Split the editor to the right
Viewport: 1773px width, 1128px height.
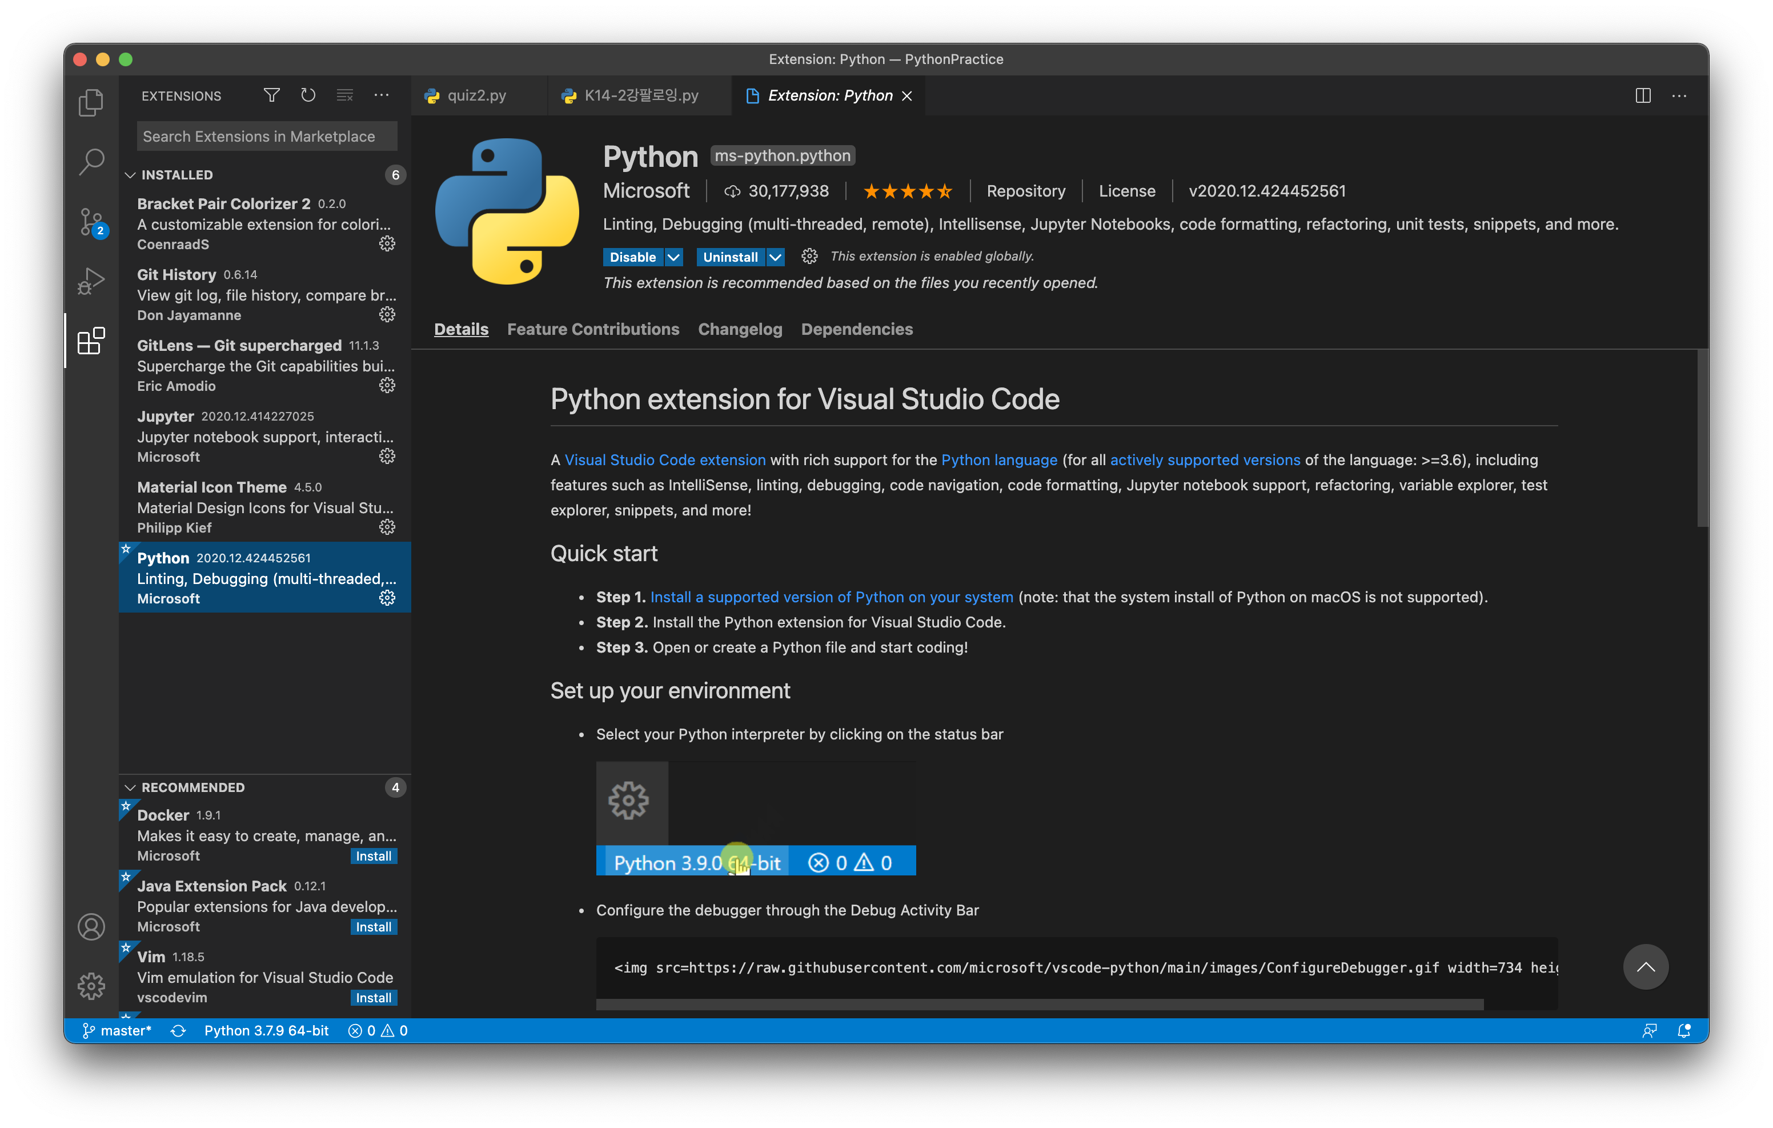tap(1642, 96)
